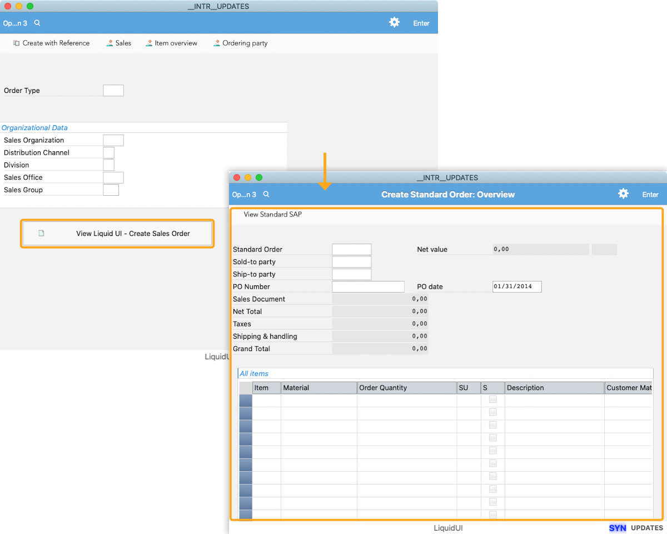The height and width of the screenshot is (534, 667).
Task: Click the PO Number input field
Action: point(368,286)
